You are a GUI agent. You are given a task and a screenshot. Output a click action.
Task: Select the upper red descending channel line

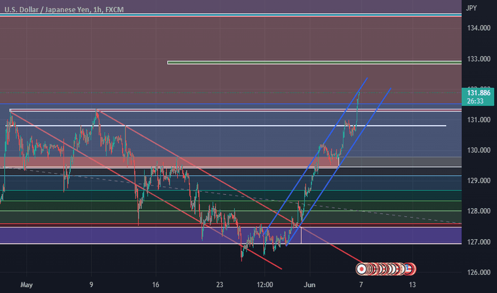(228, 188)
